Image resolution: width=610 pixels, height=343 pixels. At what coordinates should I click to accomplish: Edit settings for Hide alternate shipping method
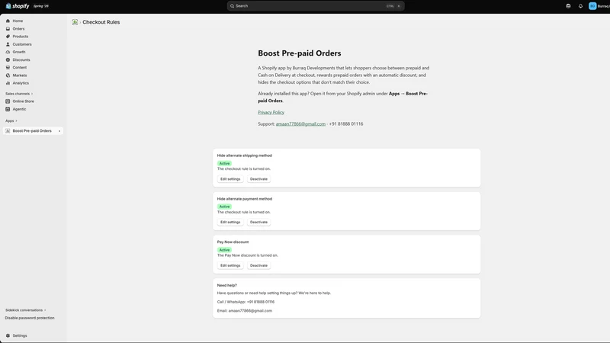[x=230, y=179]
